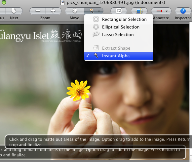
Task: Click the Instant Alpha instruction overlay
Action: pyautogui.click(x=98, y=142)
